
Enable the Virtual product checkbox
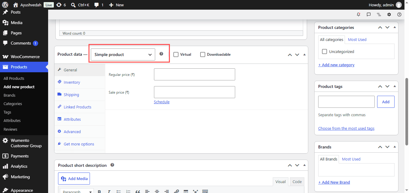click(x=176, y=54)
